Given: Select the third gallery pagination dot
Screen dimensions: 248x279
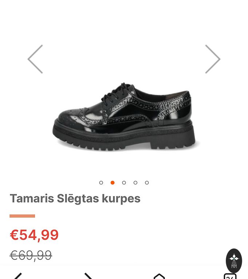Looking at the screenshot, I should point(124,183).
